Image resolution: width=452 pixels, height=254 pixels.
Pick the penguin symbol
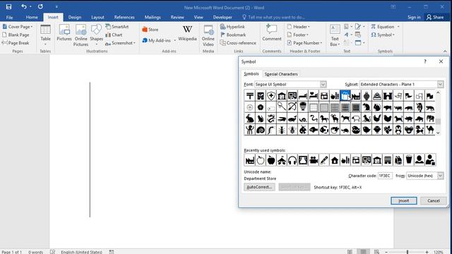pos(398,130)
